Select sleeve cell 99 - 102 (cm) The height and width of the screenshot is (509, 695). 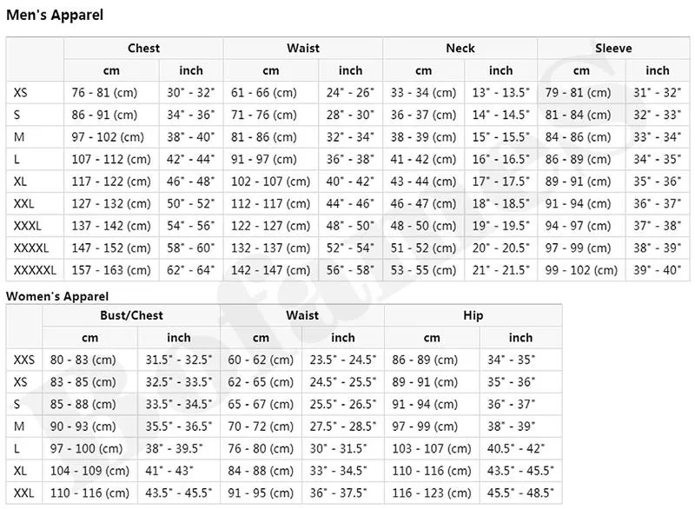pyautogui.click(x=581, y=270)
